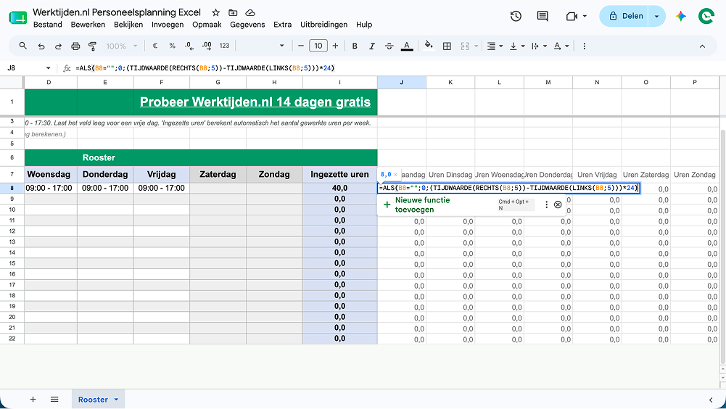
Task: Toggle strikethrough formatting
Action: 389,46
